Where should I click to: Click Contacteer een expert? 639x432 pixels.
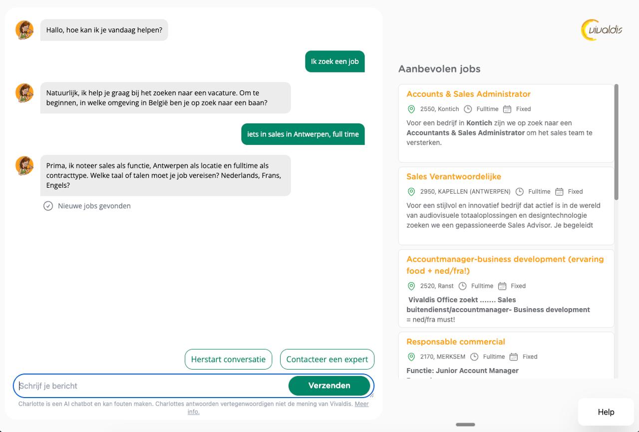coord(327,359)
